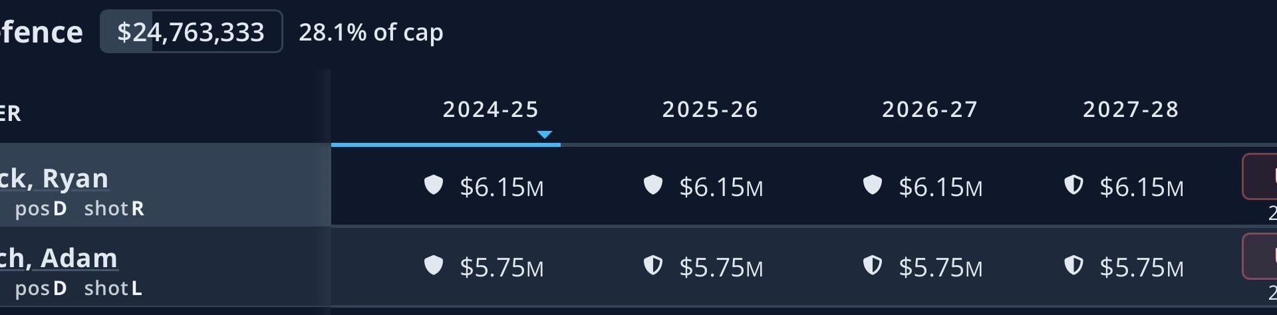Click Ryan's 2025-26 full shield clause icon
This screenshot has height=315, width=1277.
pyautogui.click(x=653, y=185)
